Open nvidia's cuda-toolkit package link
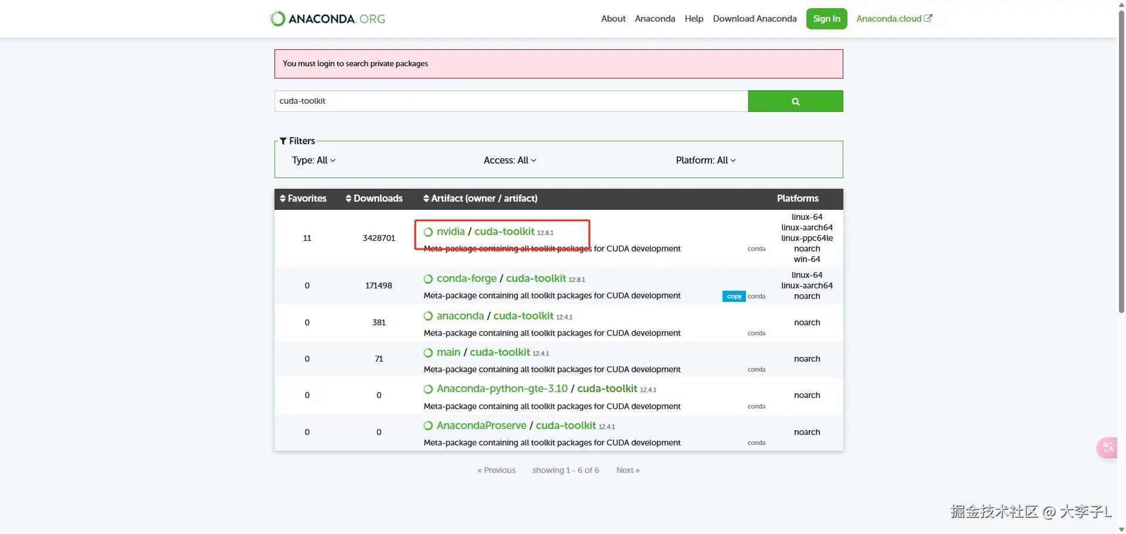 point(504,232)
